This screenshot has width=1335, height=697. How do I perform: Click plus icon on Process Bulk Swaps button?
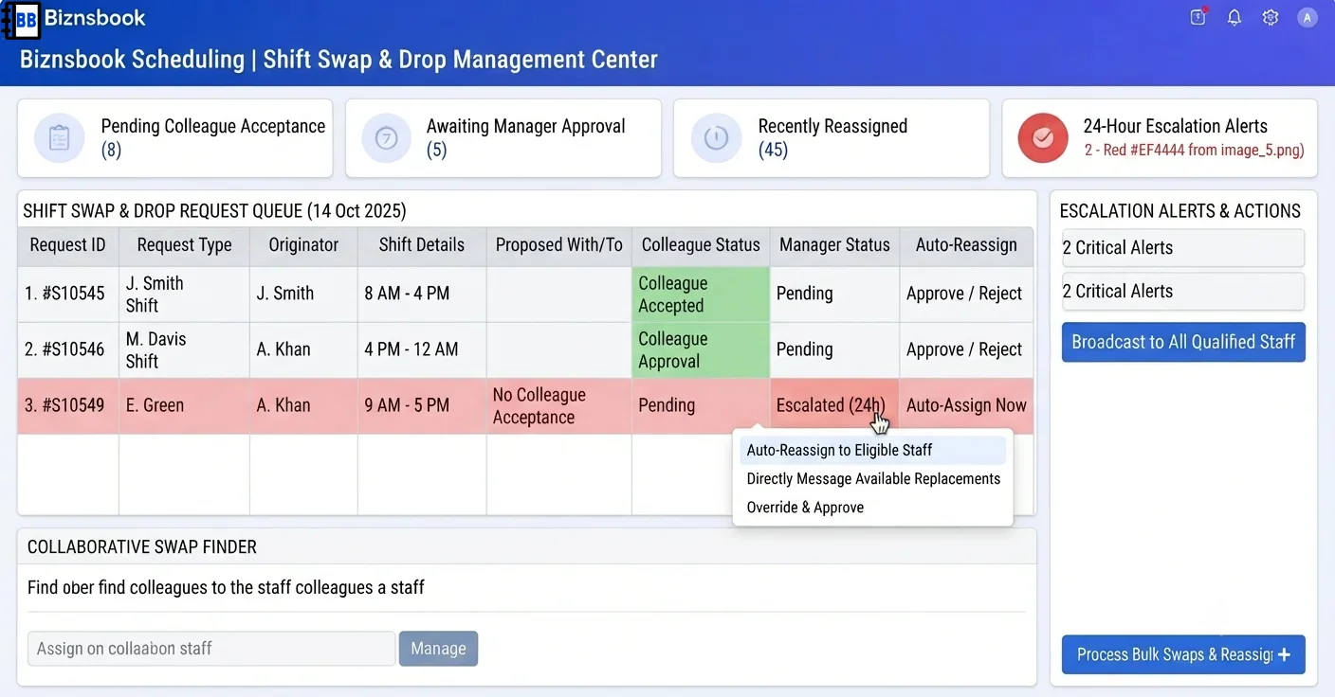1284,654
